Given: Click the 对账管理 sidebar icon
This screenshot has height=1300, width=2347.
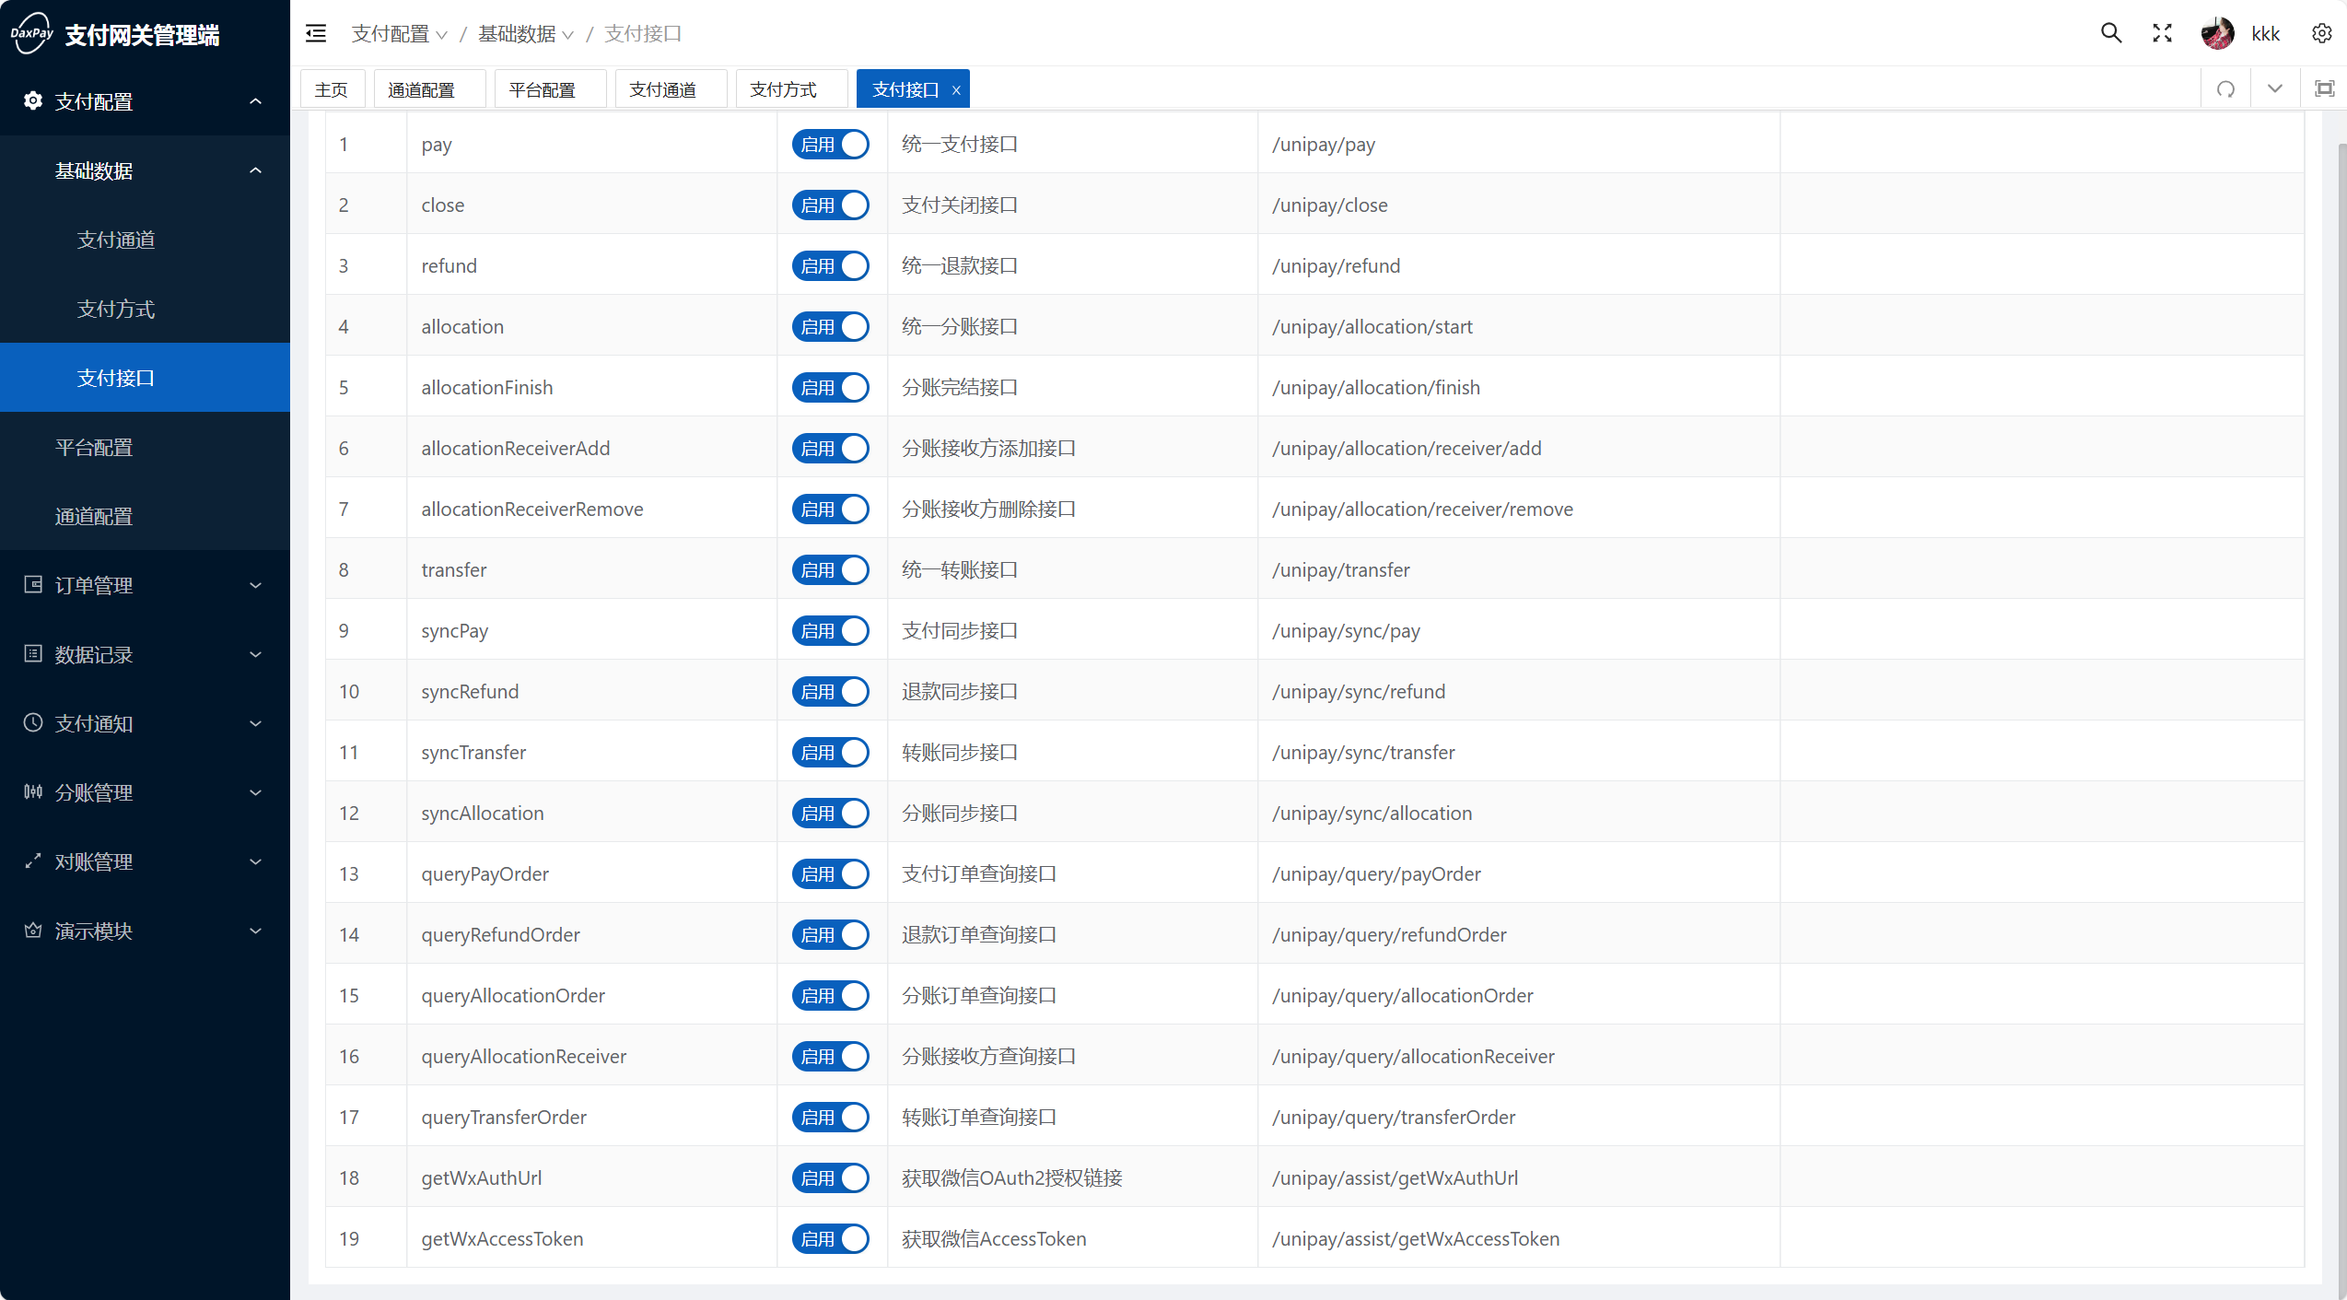Looking at the screenshot, I should pos(33,861).
